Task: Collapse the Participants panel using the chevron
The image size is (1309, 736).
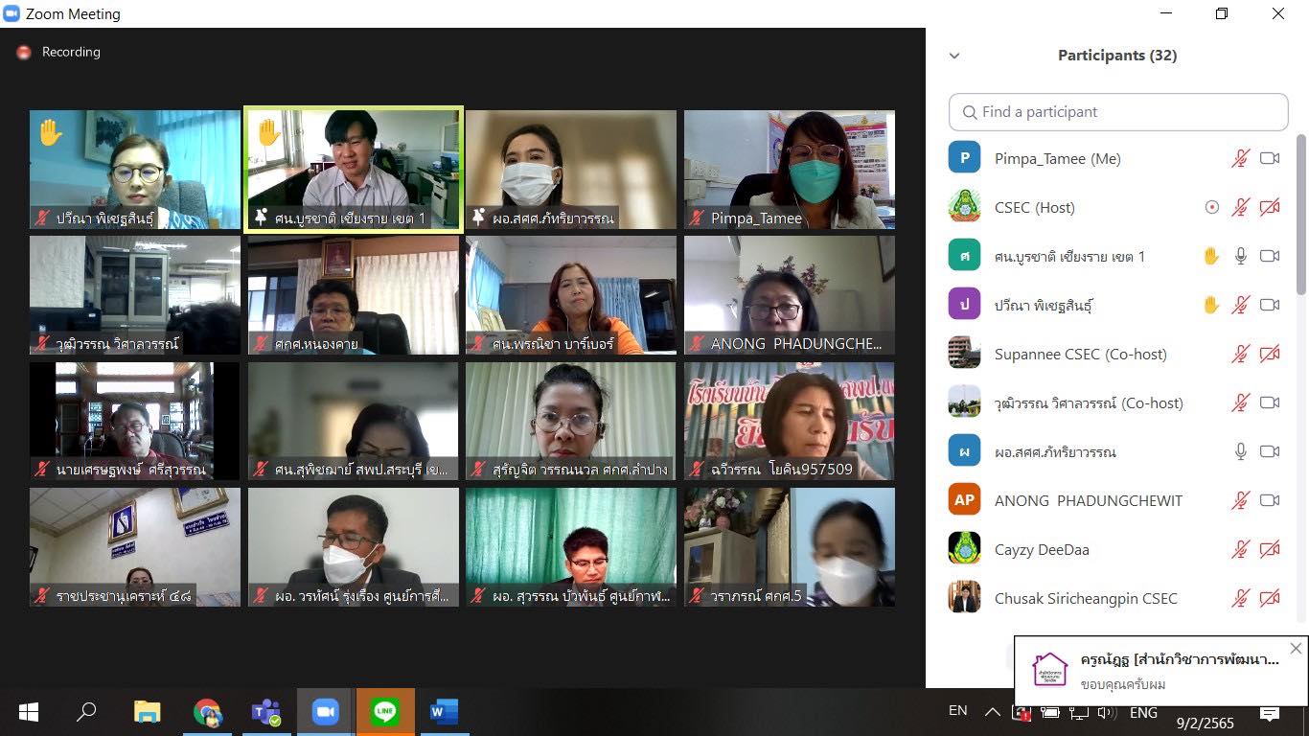Action: click(x=954, y=56)
